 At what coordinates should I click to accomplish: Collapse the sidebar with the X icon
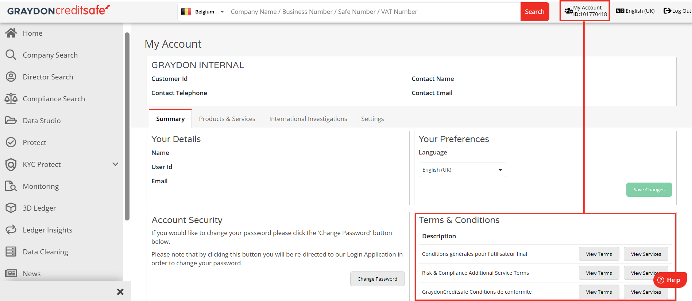point(120,292)
